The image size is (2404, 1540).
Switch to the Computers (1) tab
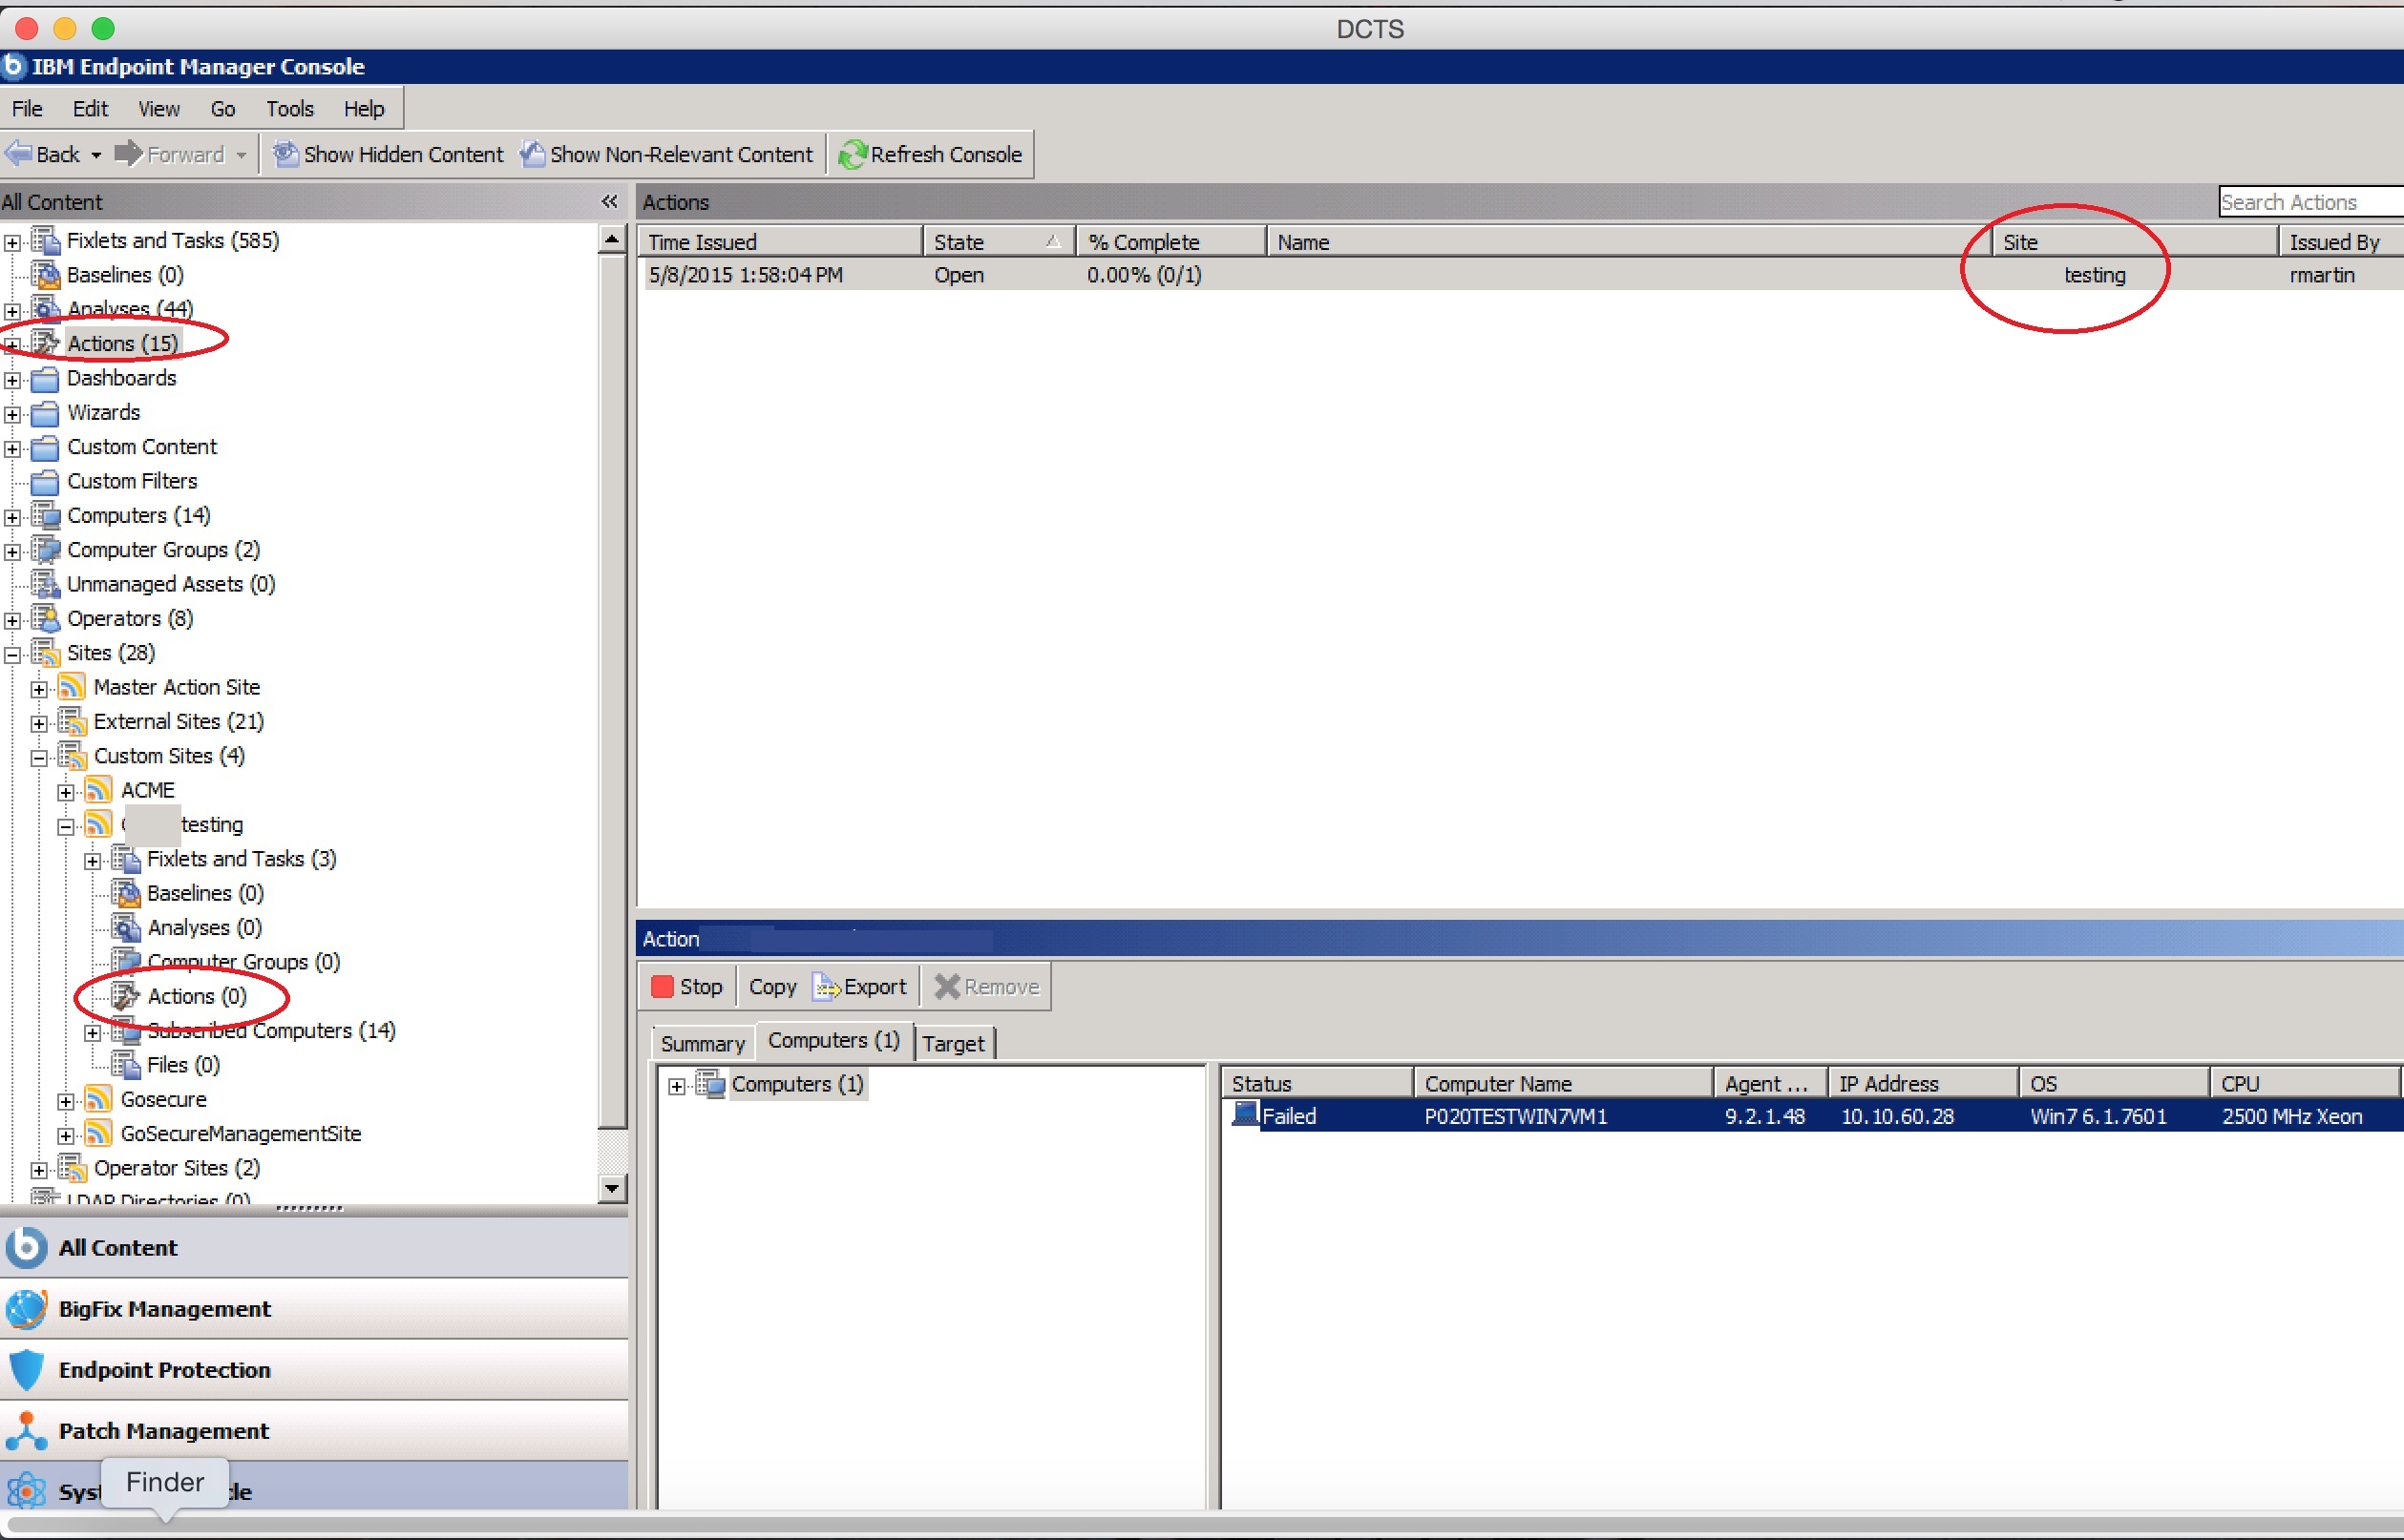coord(833,1041)
